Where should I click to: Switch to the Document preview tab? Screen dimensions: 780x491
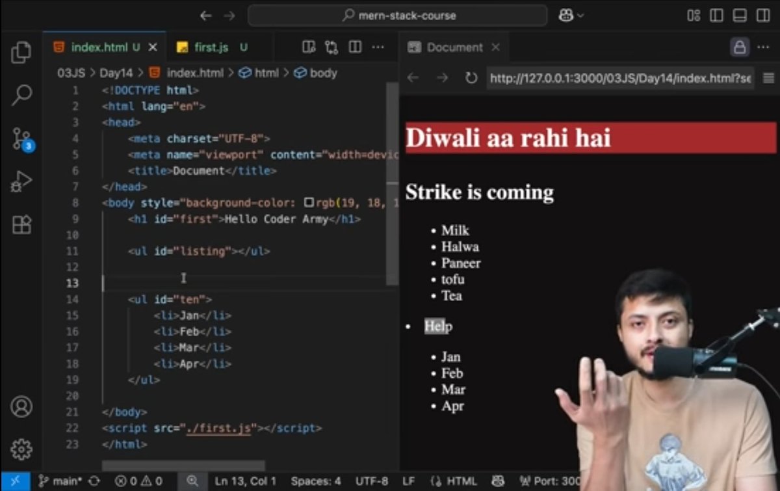(x=455, y=47)
